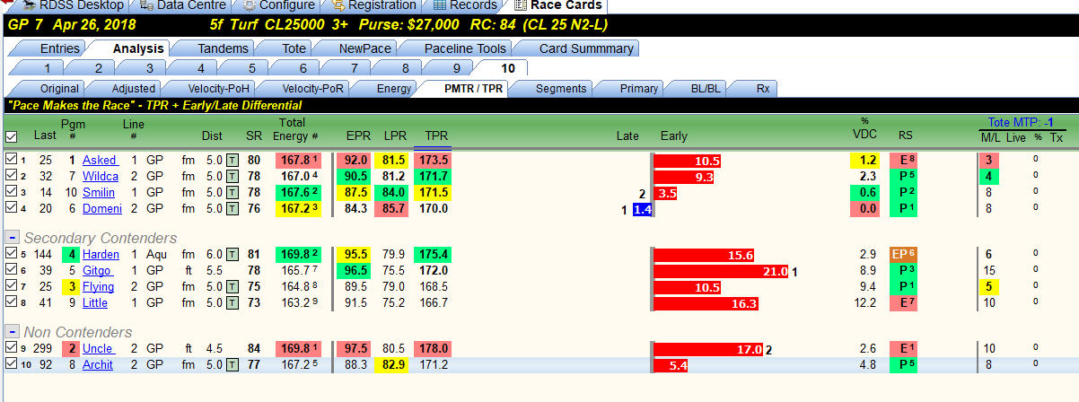1079x402 pixels.
Task: Click the turf T icon in Harden row
Action: coord(232,254)
